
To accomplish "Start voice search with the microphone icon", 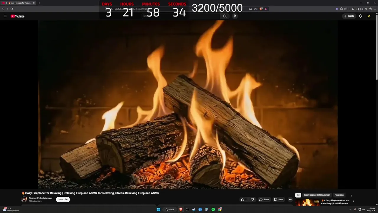I will [235, 16].
